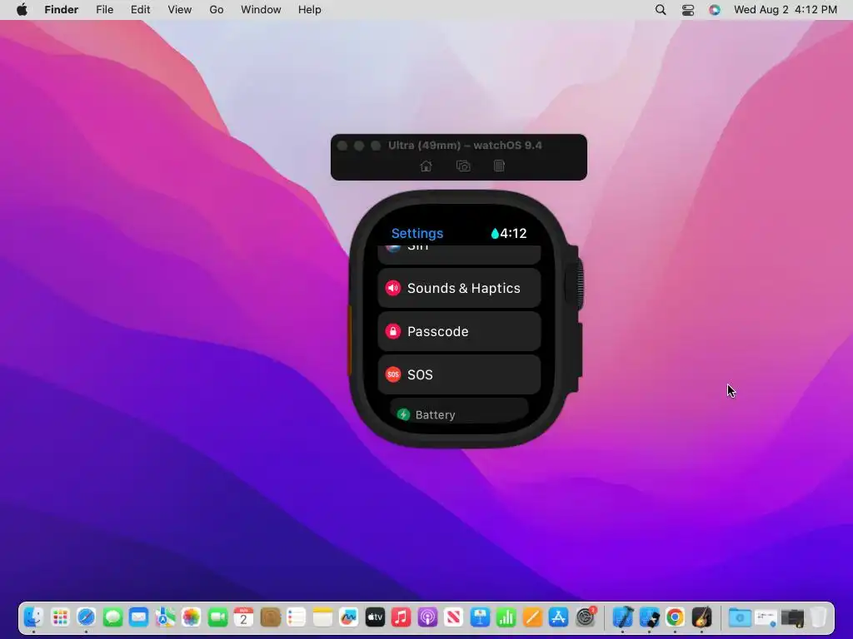Viewport: 853px width, 639px height.
Task: Open the Trash in the Dock
Action: 818,617
